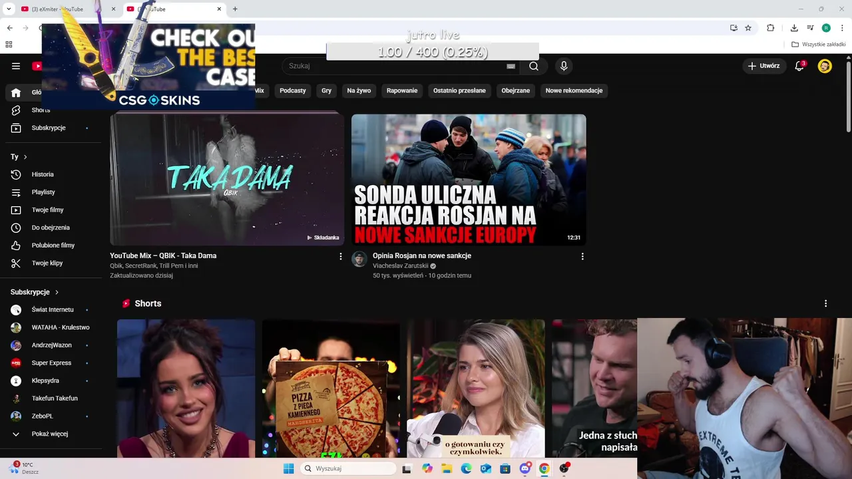Open the Chrome apps grid icon

[9, 45]
